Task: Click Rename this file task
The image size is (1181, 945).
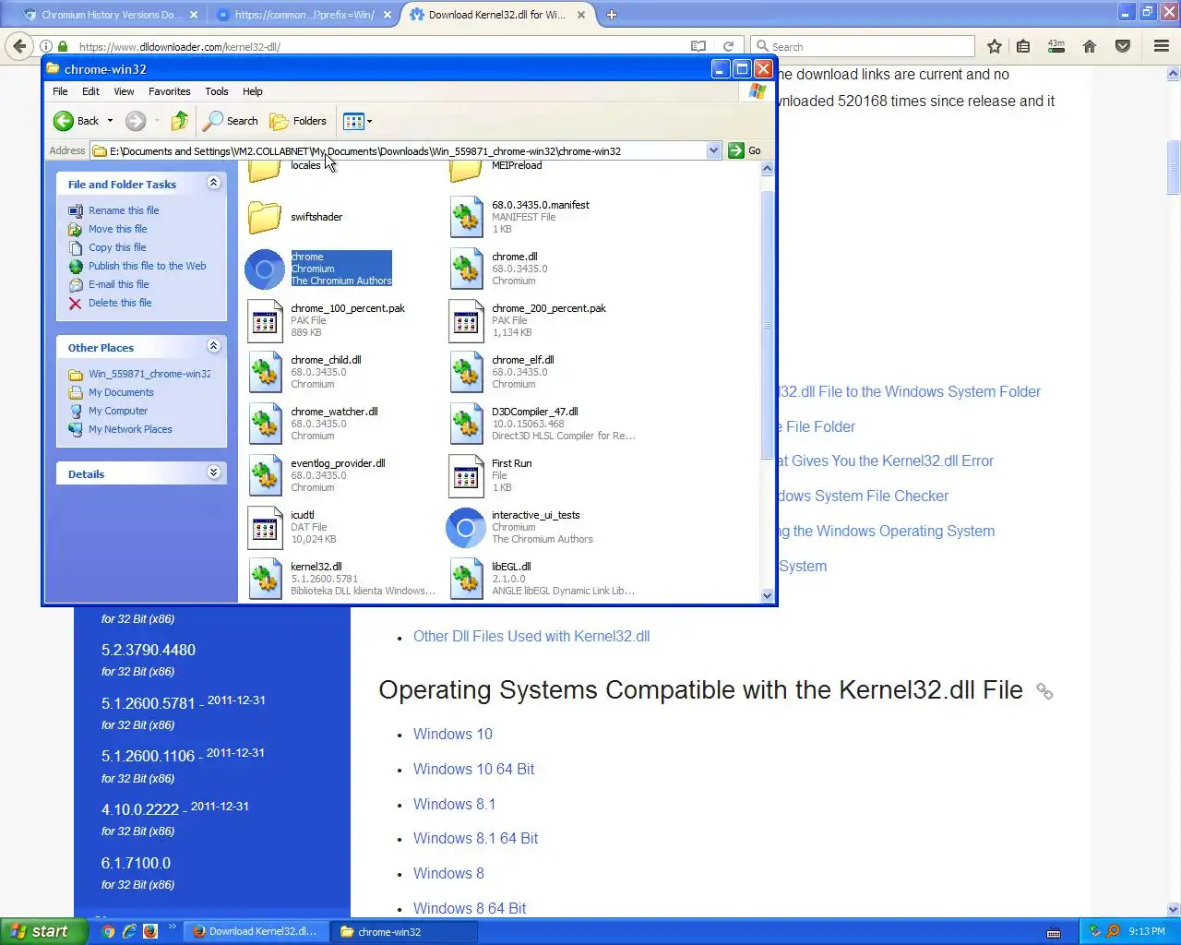Action: coord(124,210)
